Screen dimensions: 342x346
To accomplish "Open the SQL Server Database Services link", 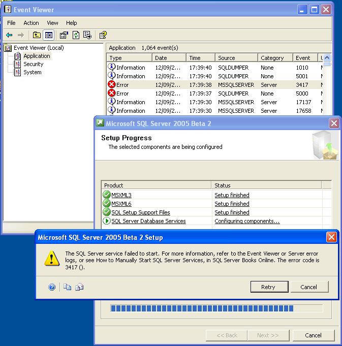I will point(148,221).
